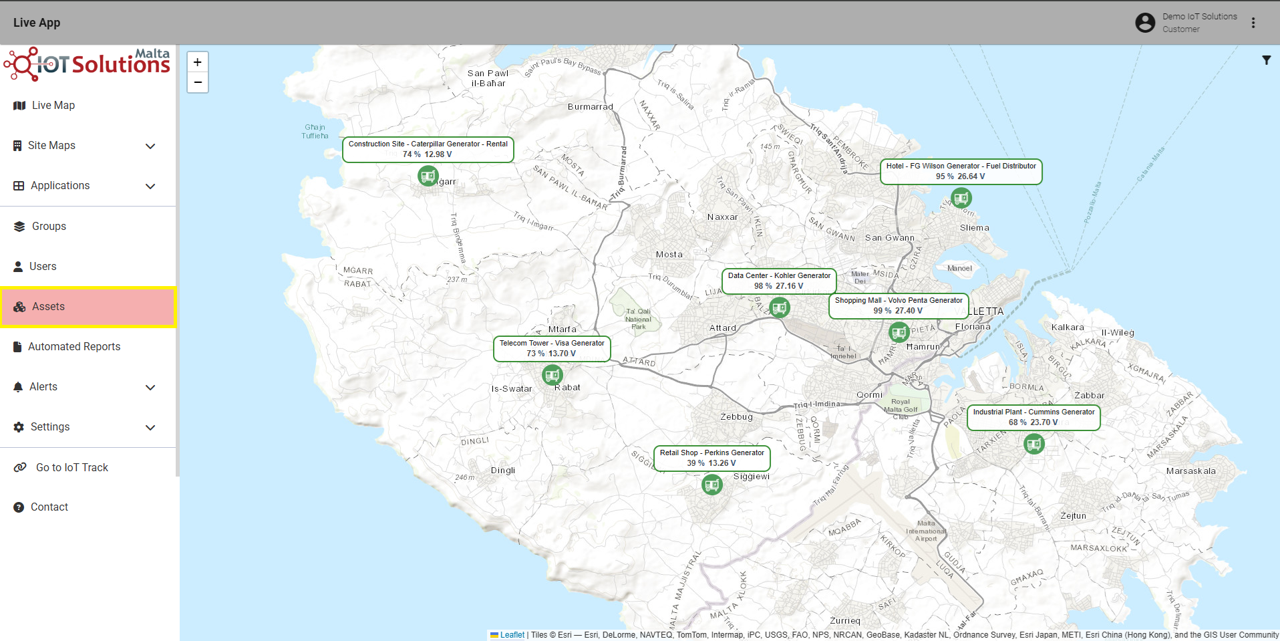Click the Applications label text
The width and height of the screenshot is (1280, 641).
coord(60,186)
